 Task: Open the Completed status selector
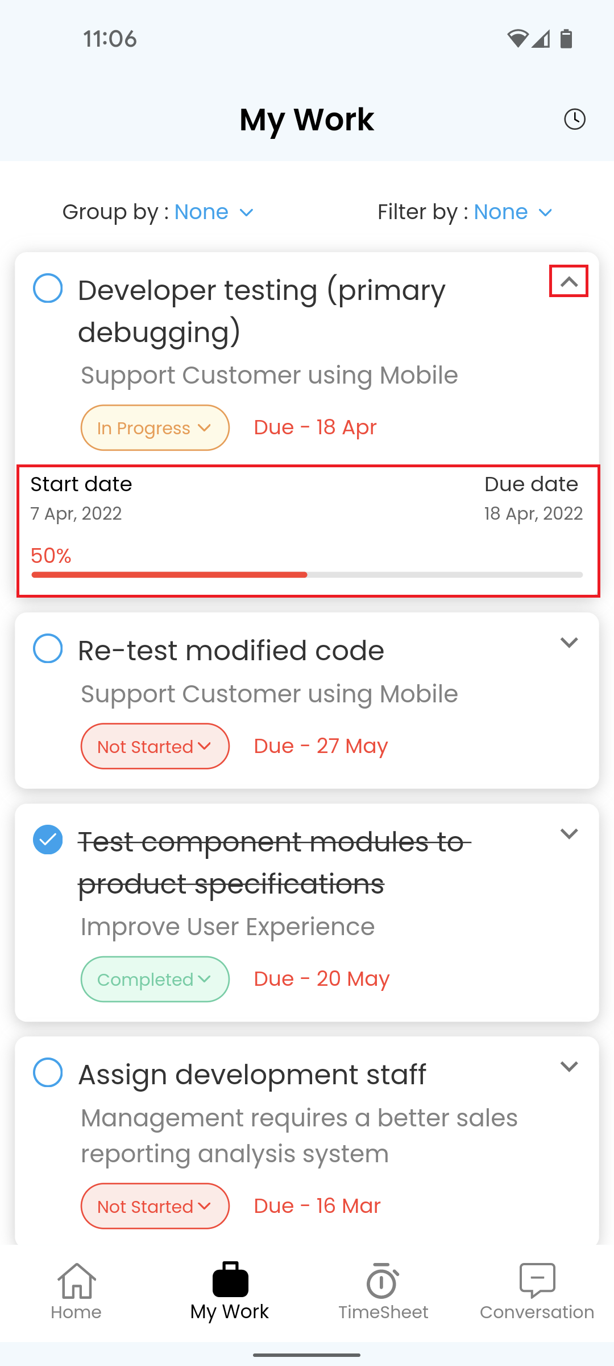pos(155,979)
